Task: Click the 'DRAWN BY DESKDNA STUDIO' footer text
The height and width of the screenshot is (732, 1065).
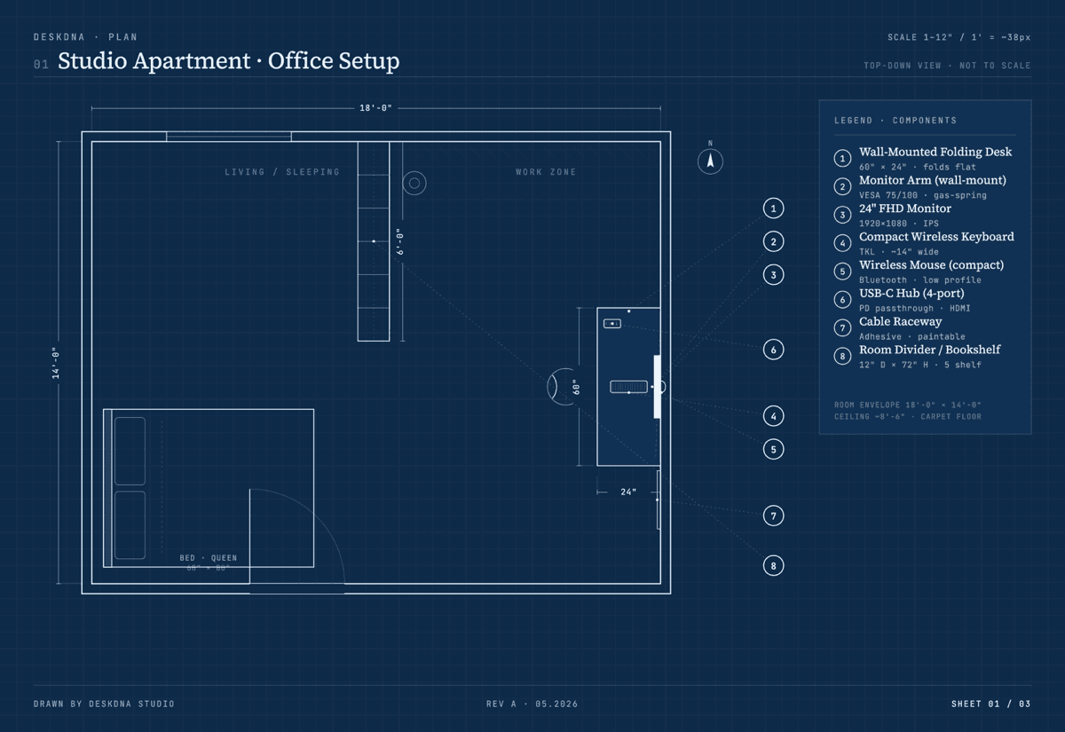Action: [104, 704]
